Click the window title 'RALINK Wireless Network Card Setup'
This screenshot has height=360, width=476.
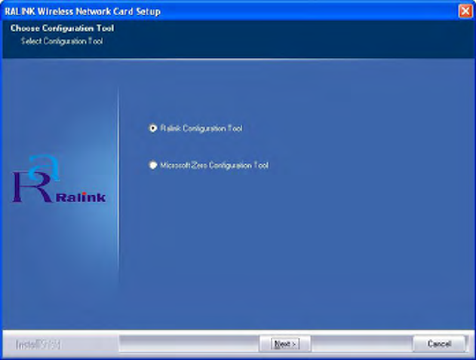coord(82,11)
